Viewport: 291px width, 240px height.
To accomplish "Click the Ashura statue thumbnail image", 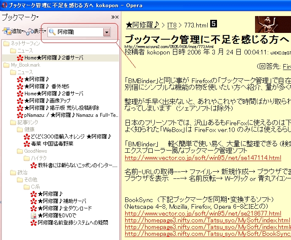I will click(273, 24).
